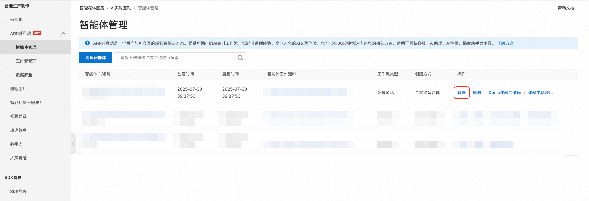Open Demo体验二维码 for the first agent
The height and width of the screenshot is (201, 589).
tap(504, 92)
